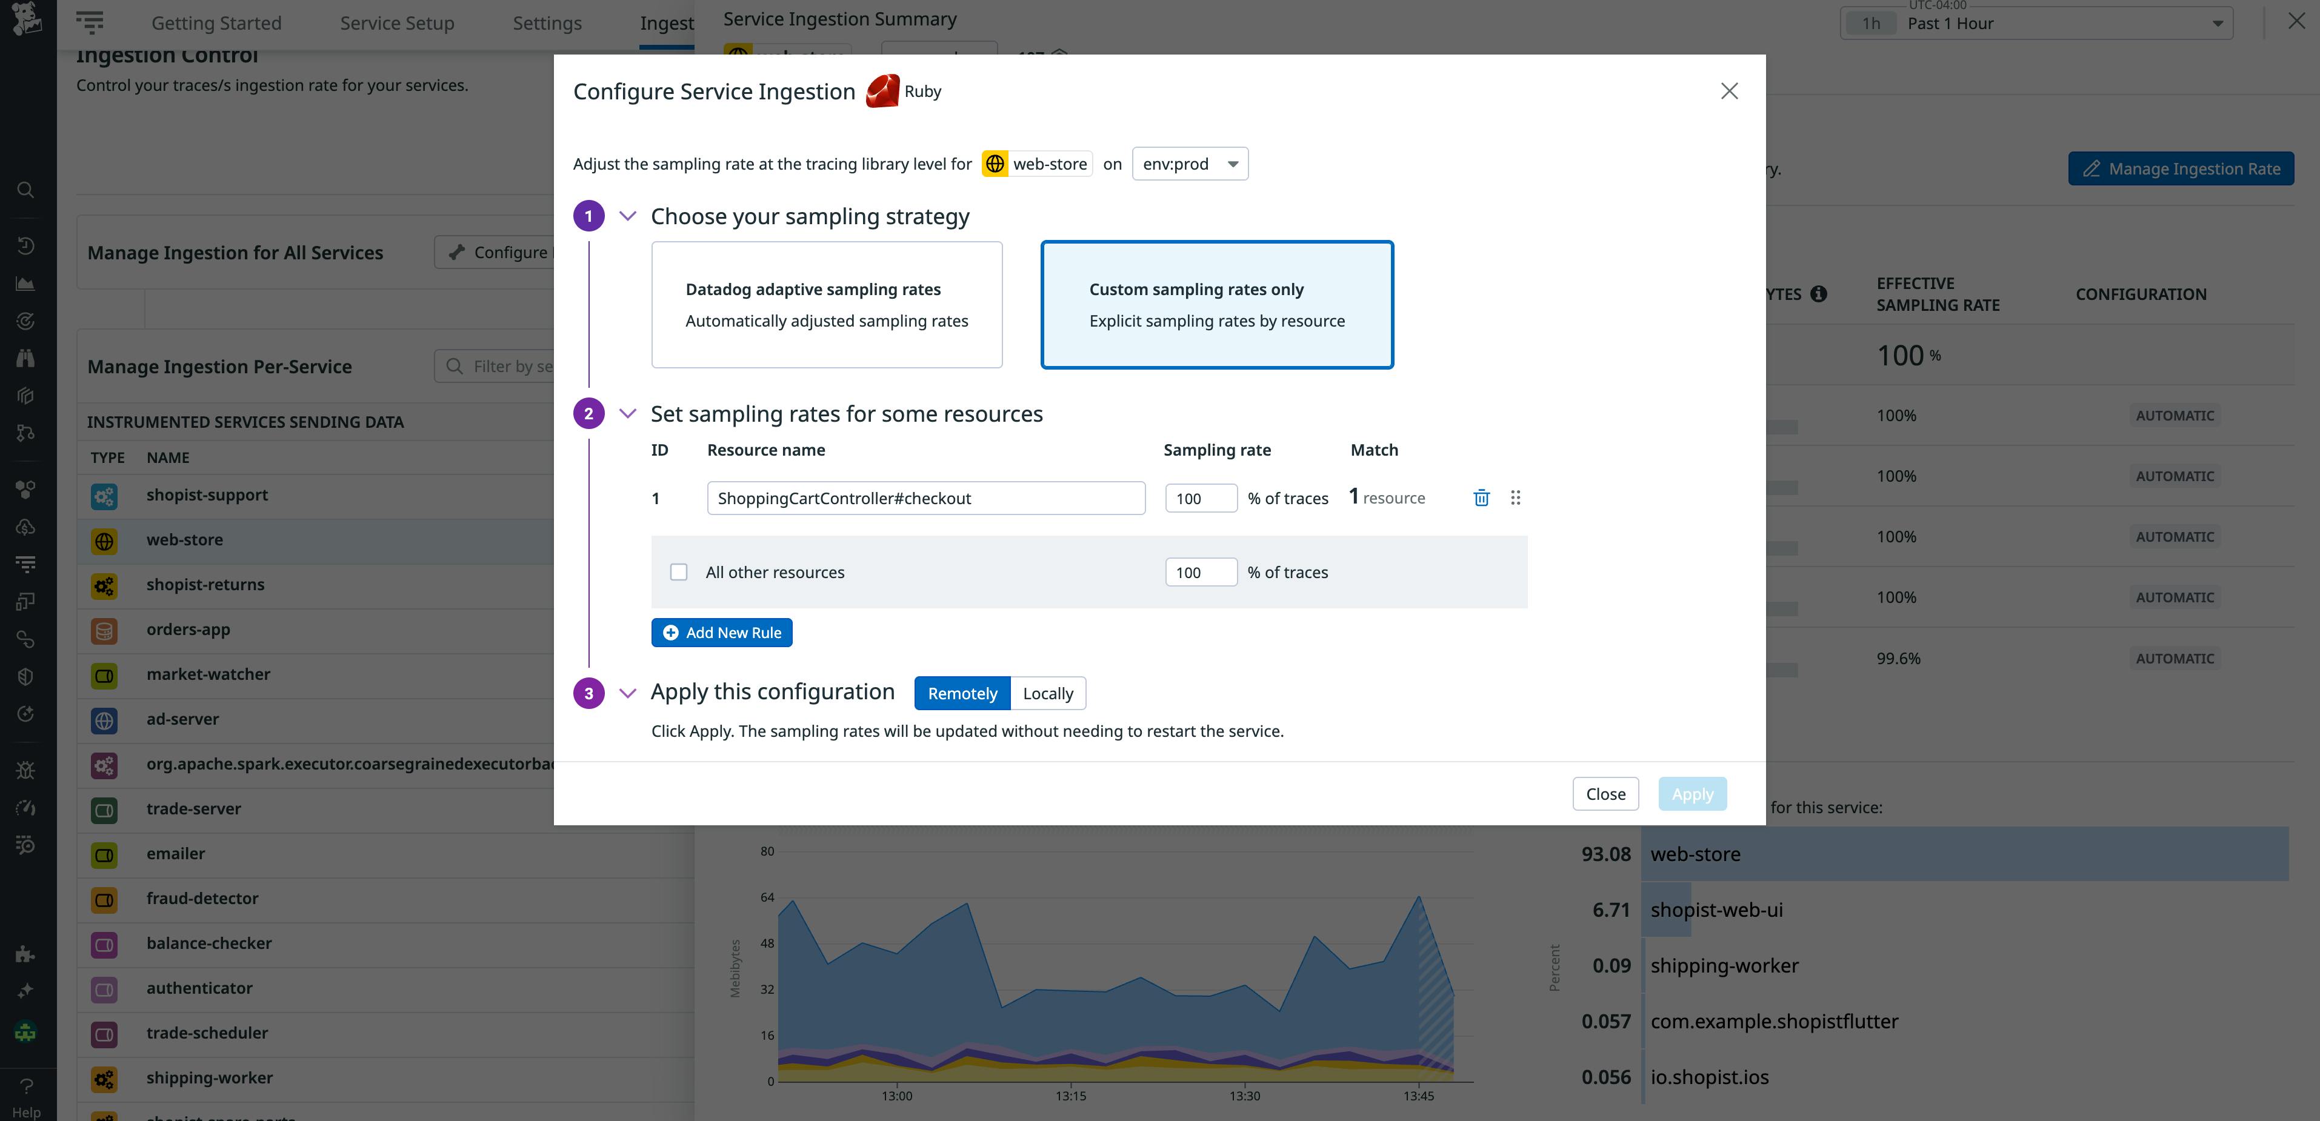Open the Service Setup tab
This screenshot has width=2320, height=1121.
tap(396, 22)
